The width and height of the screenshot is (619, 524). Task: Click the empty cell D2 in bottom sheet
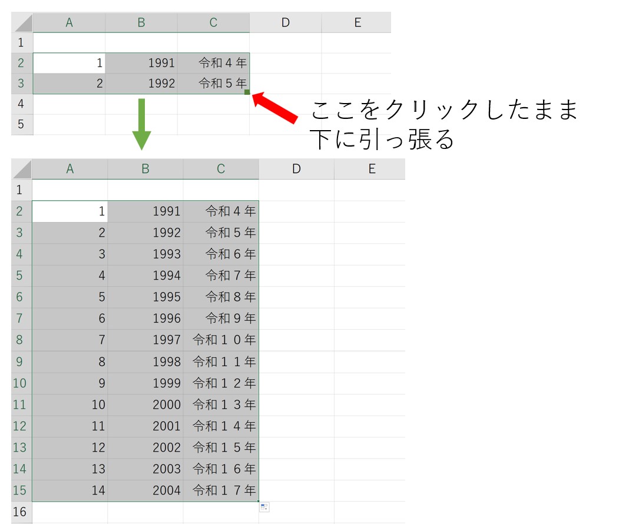point(296,210)
